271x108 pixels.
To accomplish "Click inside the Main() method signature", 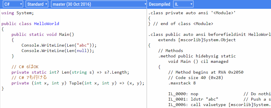I will (43, 34).
